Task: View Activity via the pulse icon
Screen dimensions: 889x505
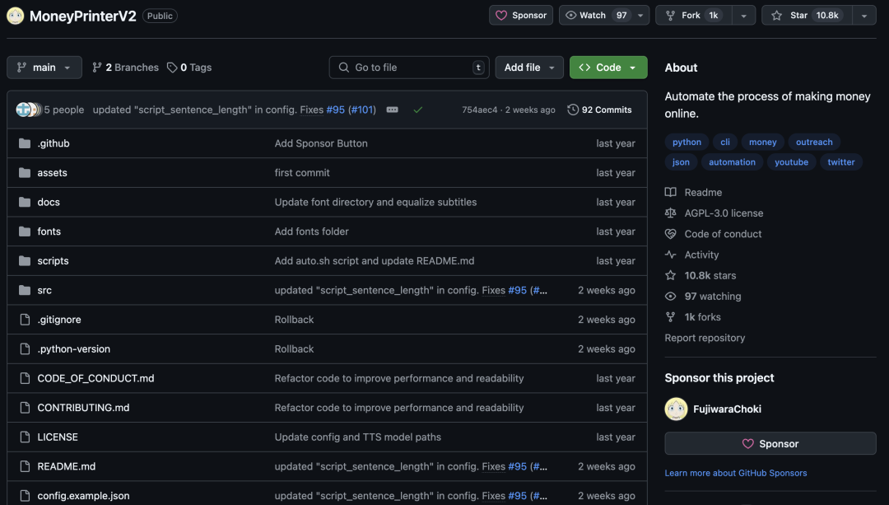Action: click(x=672, y=254)
